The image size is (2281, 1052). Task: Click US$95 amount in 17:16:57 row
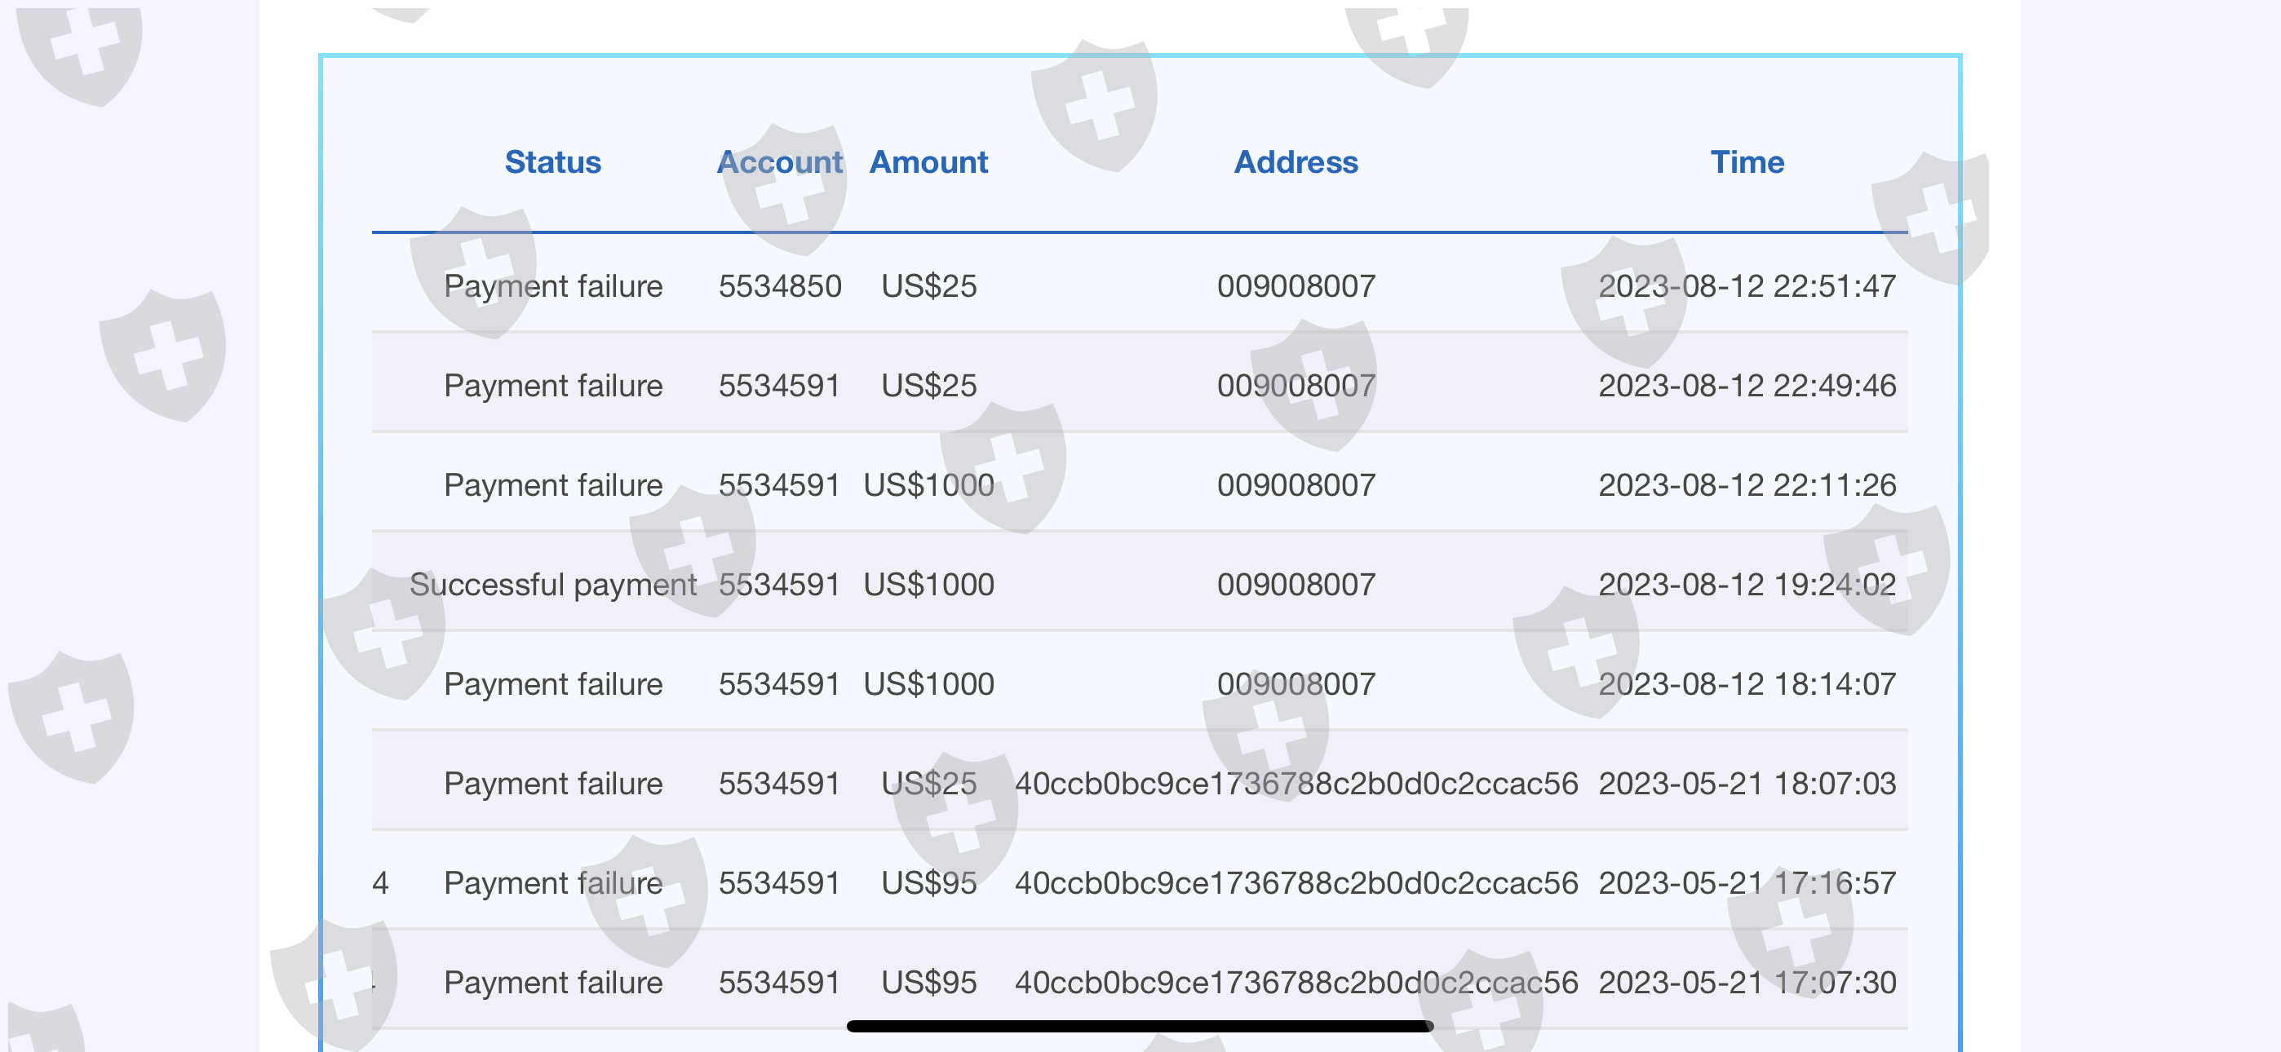(928, 883)
